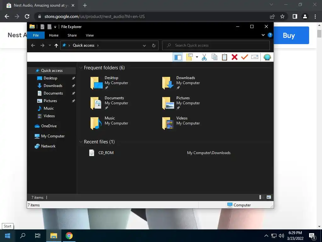Select Pictures in the navigation pane
Viewport: 322px width, 242px height.
pyautogui.click(x=50, y=101)
